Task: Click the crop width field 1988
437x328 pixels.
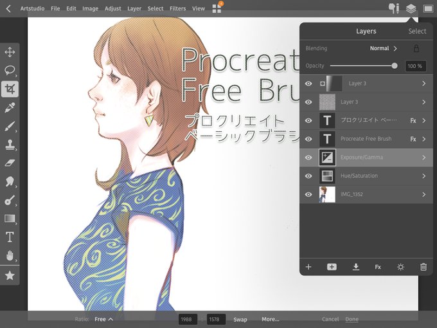Action: click(188, 320)
